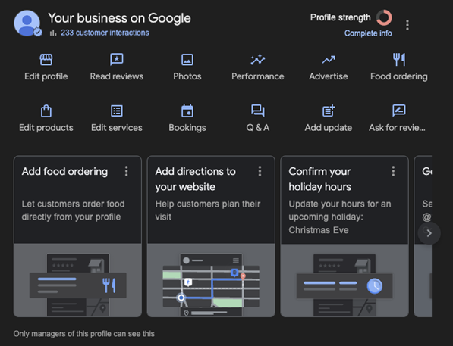Open options menu on Confirm holiday hours card
Viewport: 453px width, 346px height.
pyautogui.click(x=393, y=171)
